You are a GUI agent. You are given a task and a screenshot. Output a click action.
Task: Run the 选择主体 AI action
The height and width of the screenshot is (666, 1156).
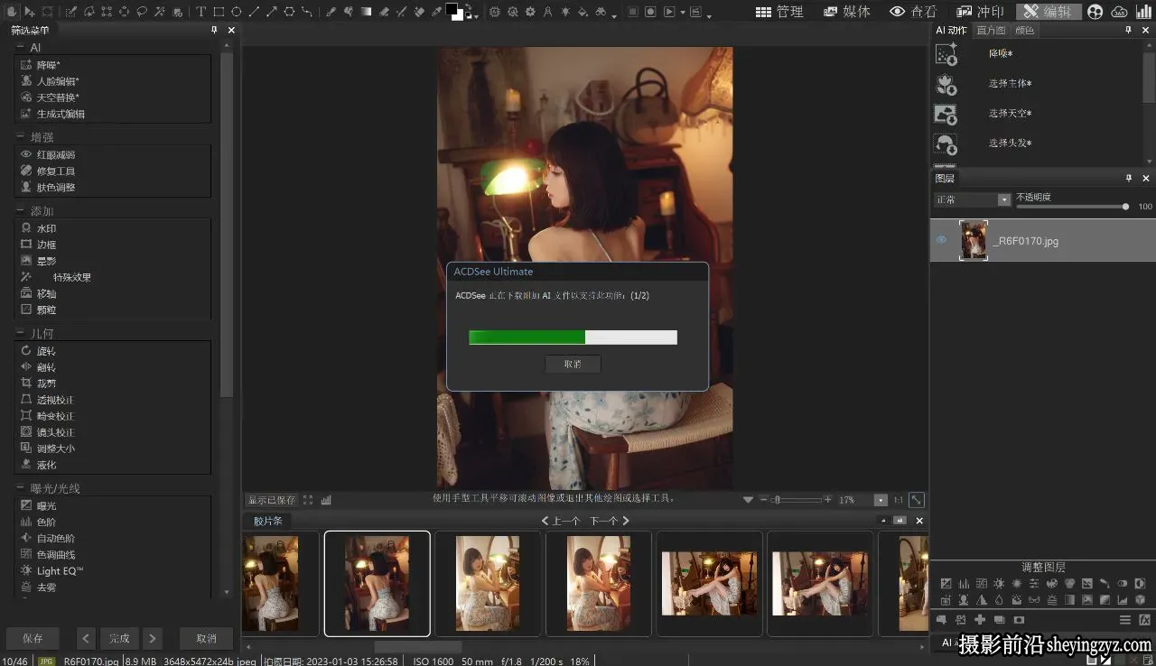click(1010, 83)
